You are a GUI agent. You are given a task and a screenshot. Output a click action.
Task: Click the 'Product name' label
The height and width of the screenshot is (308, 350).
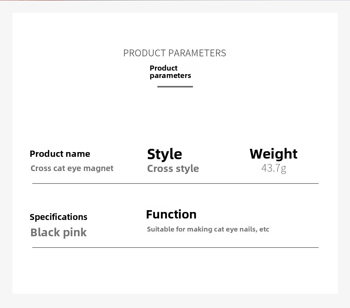click(x=60, y=154)
